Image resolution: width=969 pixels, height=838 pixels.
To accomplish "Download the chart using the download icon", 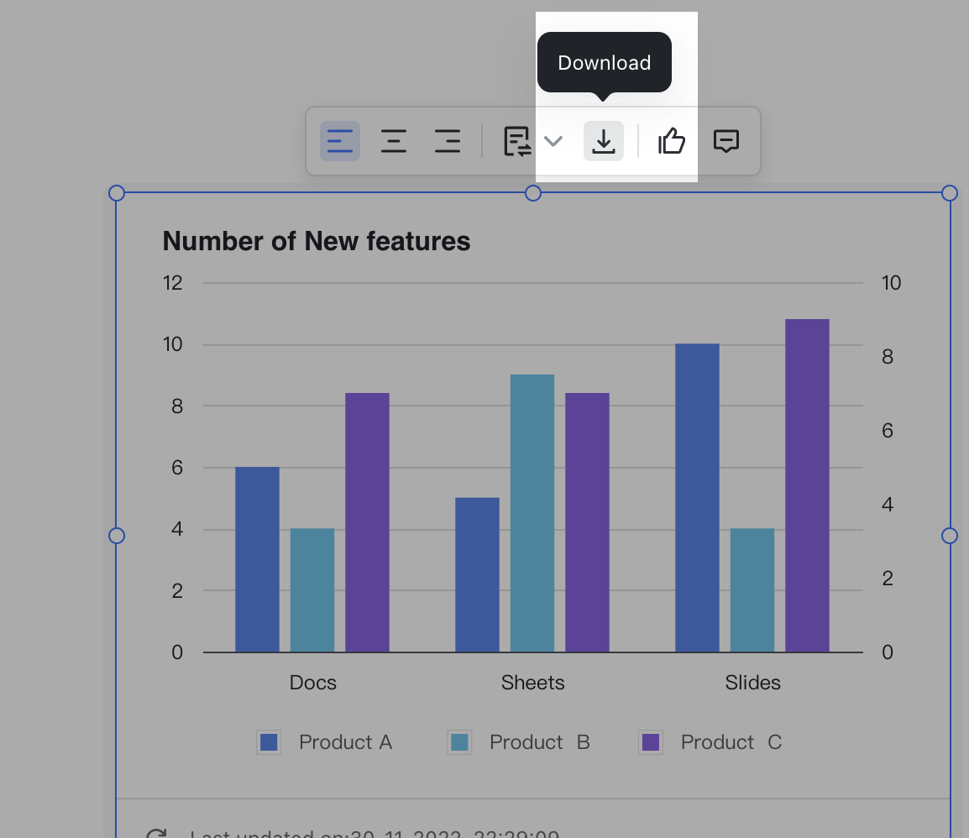I will tap(603, 141).
